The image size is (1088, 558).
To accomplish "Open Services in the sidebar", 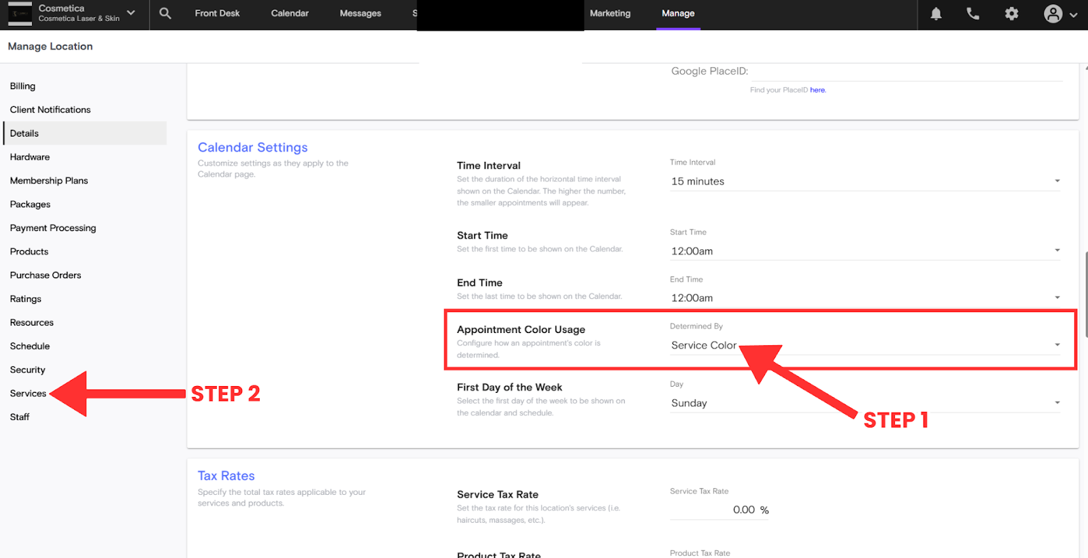I will point(29,394).
